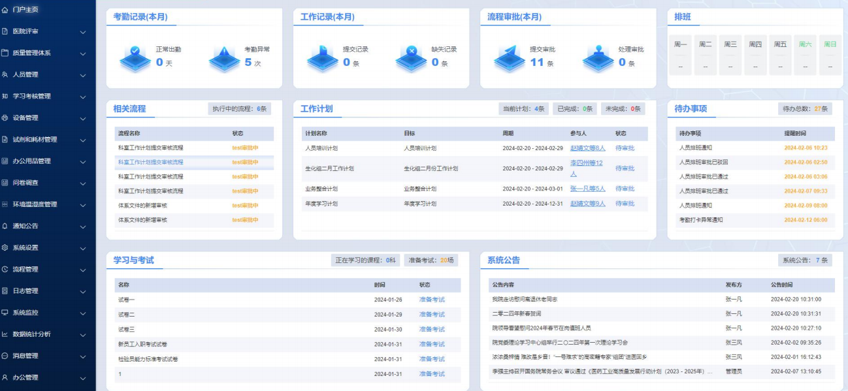Click the 2024-02-06 10:23 reminder time
The height and width of the screenshot is (391, 848).
pyautogui.click(x=806, y=148)
